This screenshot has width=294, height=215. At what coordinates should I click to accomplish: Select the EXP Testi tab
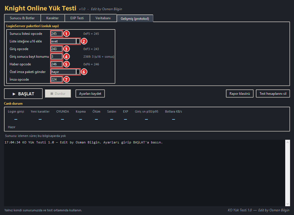coord(77,18)
